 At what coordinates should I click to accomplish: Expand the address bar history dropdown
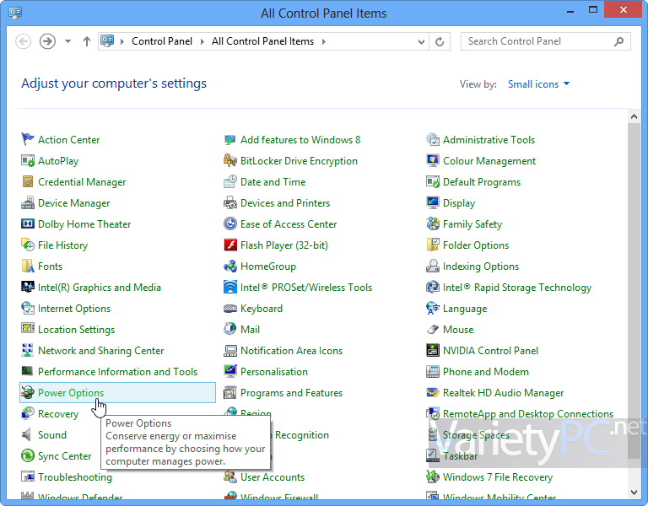click(x=422, y=41)
